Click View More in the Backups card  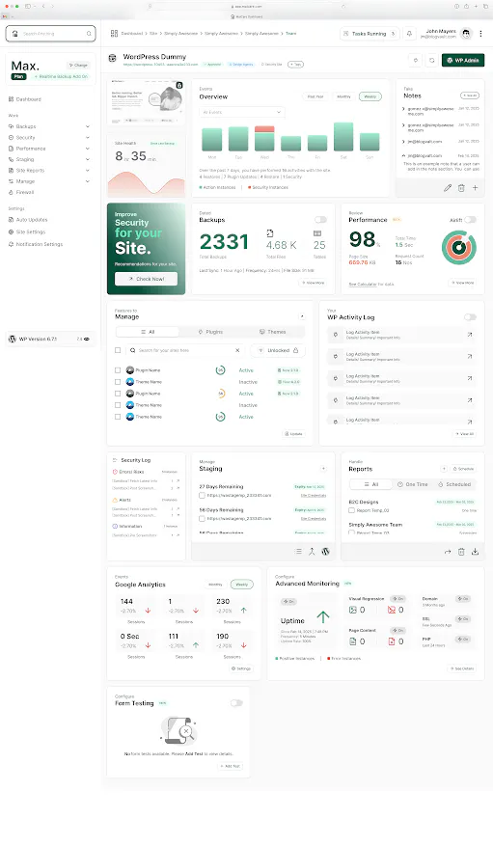(x=313, y=283)
